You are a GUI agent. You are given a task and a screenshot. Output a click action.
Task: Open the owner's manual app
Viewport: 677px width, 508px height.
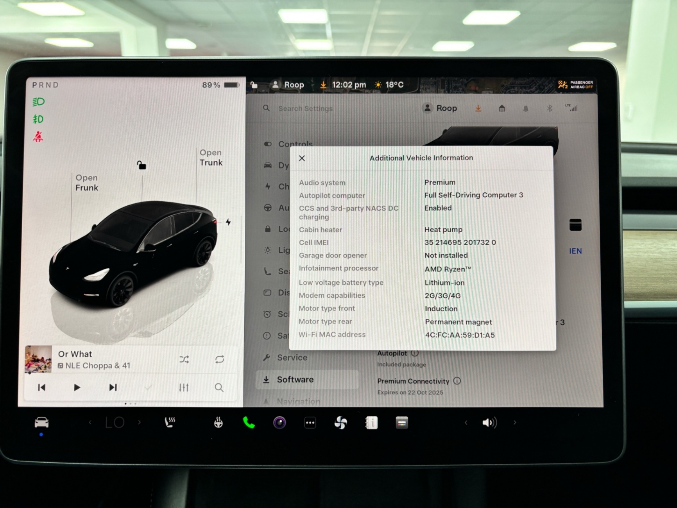(x=371, y=422)
